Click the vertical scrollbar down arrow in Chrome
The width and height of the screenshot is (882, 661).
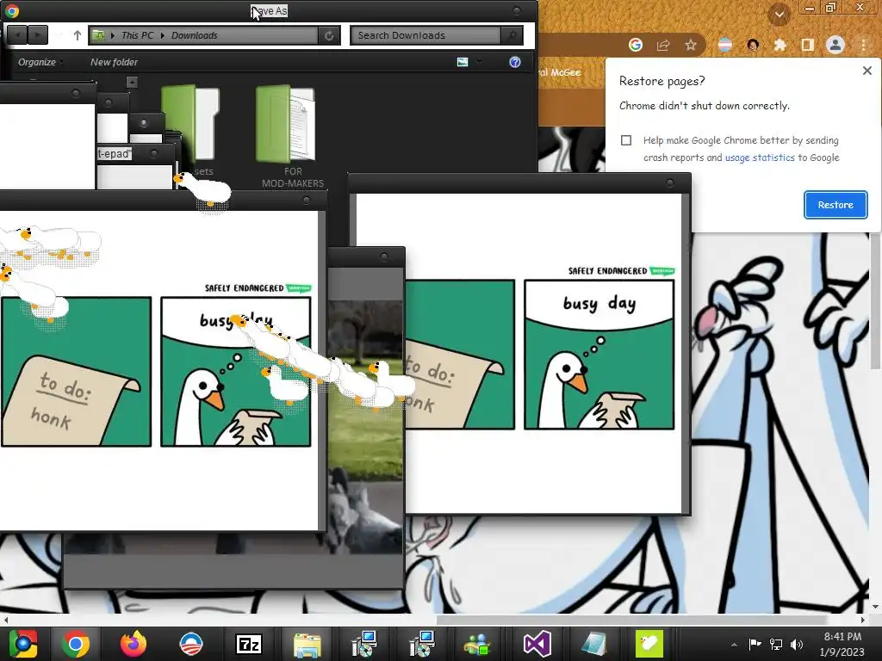(875, 607)
